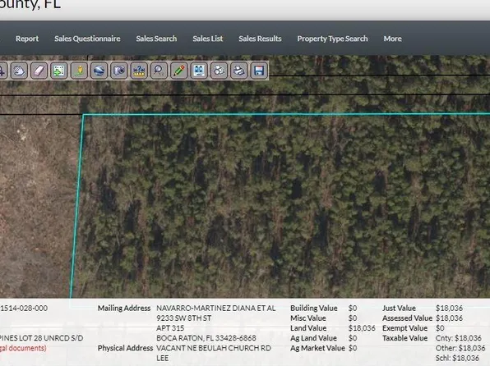Viewport: 490px width, 366px height.
Task: Click BOCA RATON, FL 33428-6868
Action: (x=206, y=338)
